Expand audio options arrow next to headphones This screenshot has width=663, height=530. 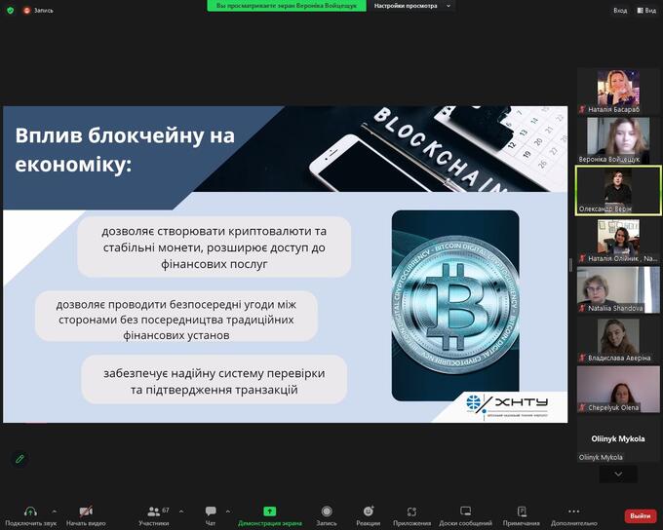pos(54,511)
